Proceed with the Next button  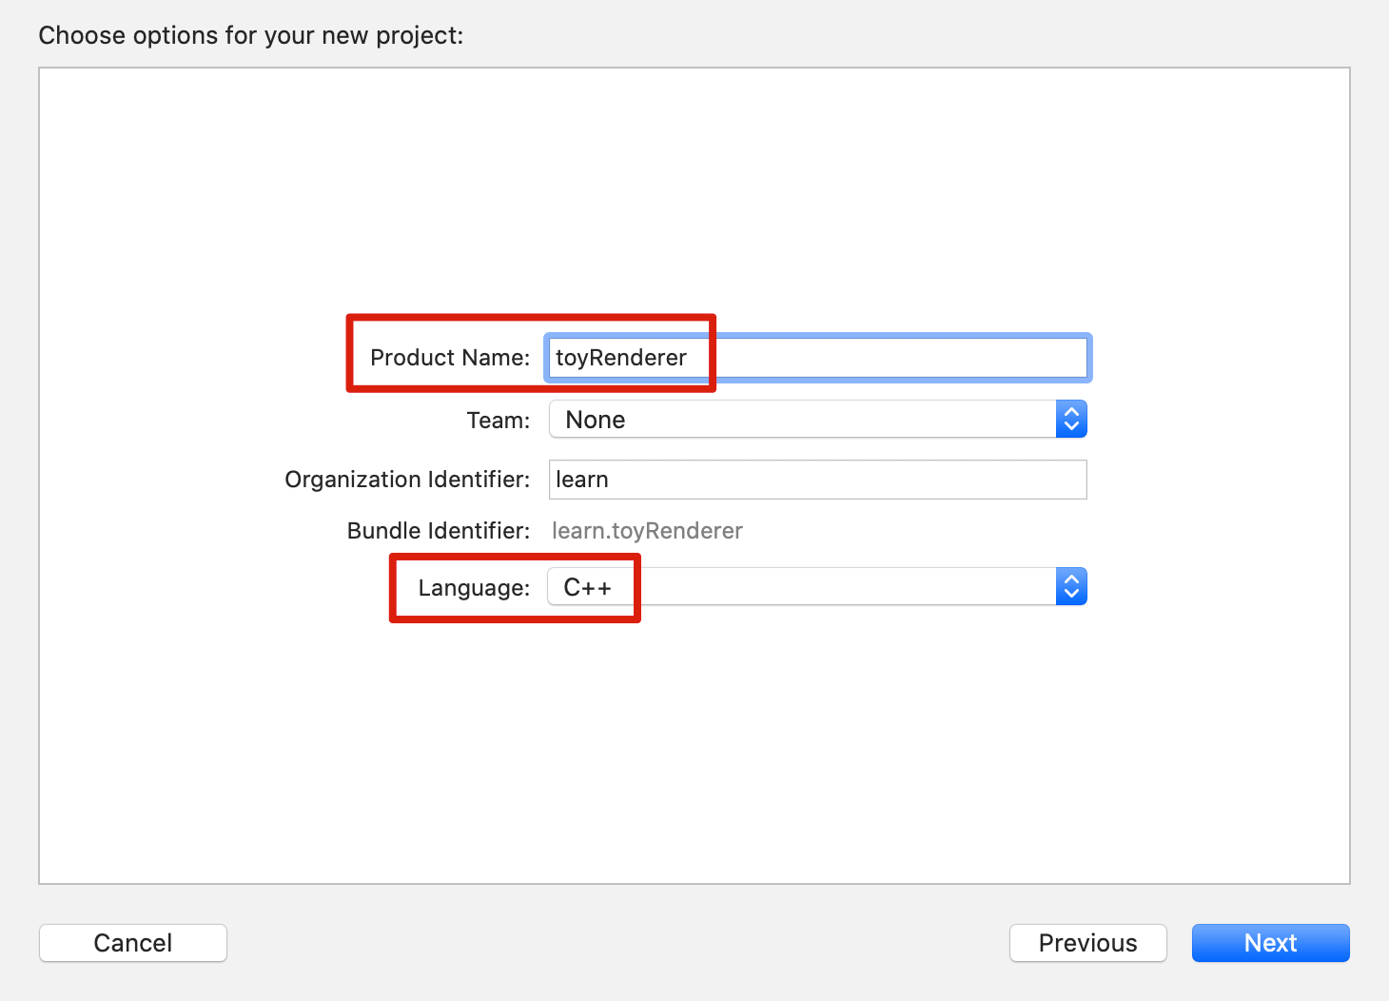pyautogui.click(x=1271, y=943)
